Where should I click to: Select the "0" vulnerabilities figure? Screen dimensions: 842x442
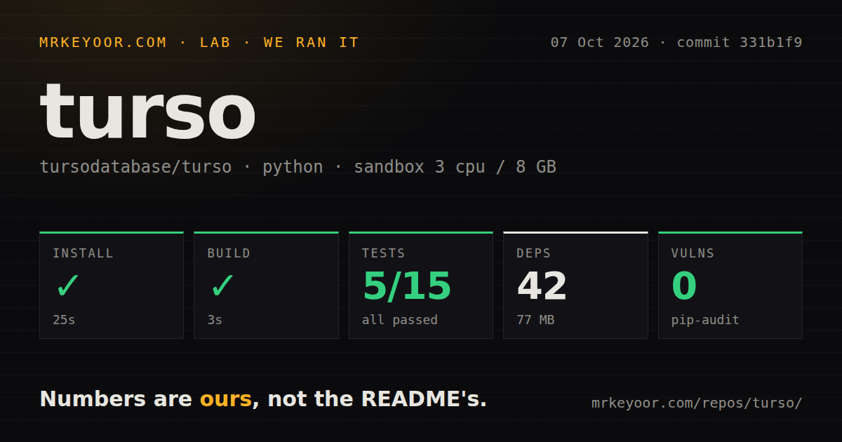pyautogui.click(x=684, y=286)
